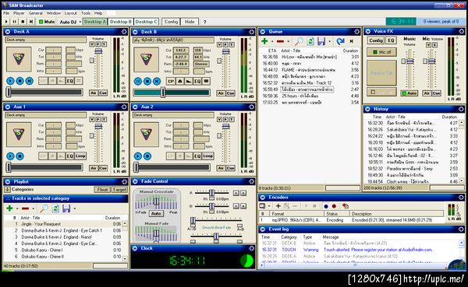The height and width of the screenshot is (287, 468).
Task: Toggle Cue output on Deck B
Action: [230, 93]
